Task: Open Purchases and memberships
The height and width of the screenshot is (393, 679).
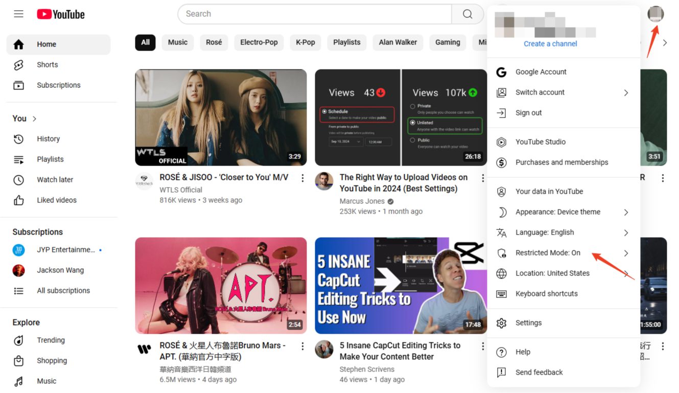Action: 564,163
